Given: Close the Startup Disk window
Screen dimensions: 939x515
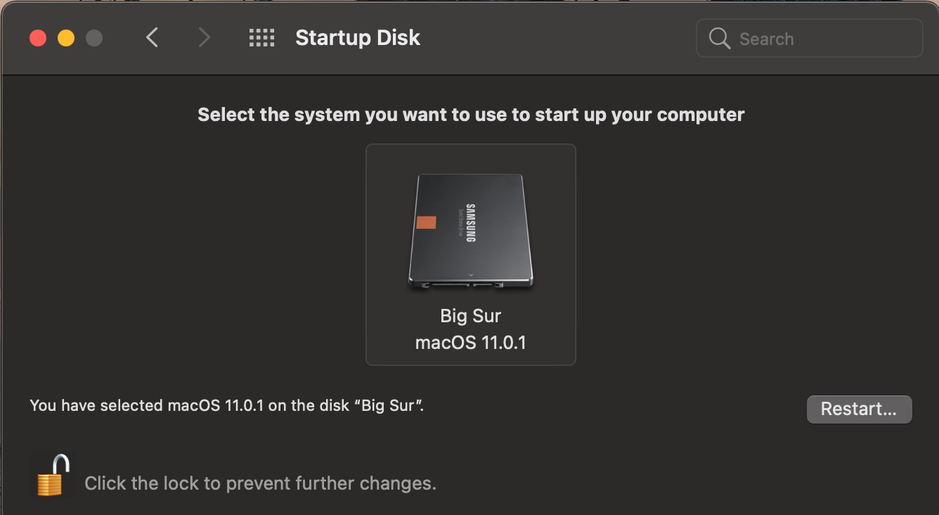Looking at the screenshot, I should pos(38,38).
